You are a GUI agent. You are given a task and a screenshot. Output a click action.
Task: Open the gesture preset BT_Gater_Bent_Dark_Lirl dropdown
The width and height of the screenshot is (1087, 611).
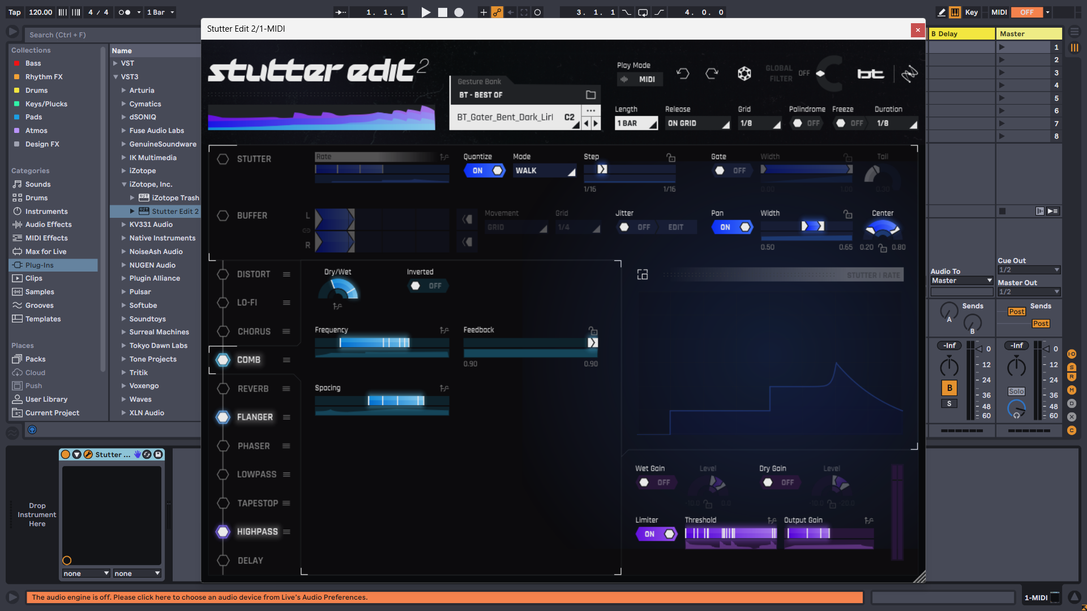point(515,118)
